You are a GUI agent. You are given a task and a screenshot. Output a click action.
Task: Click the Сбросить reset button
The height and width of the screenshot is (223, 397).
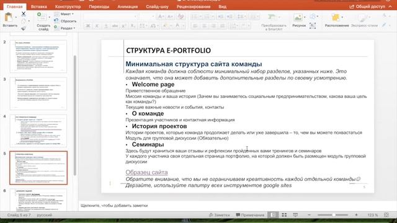click(65, 21)
